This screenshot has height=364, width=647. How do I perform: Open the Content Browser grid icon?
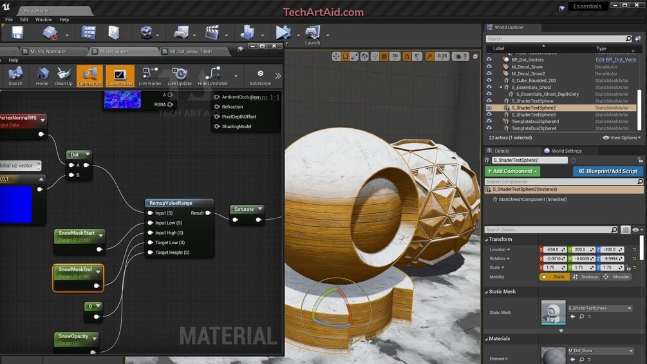point(88,32)
